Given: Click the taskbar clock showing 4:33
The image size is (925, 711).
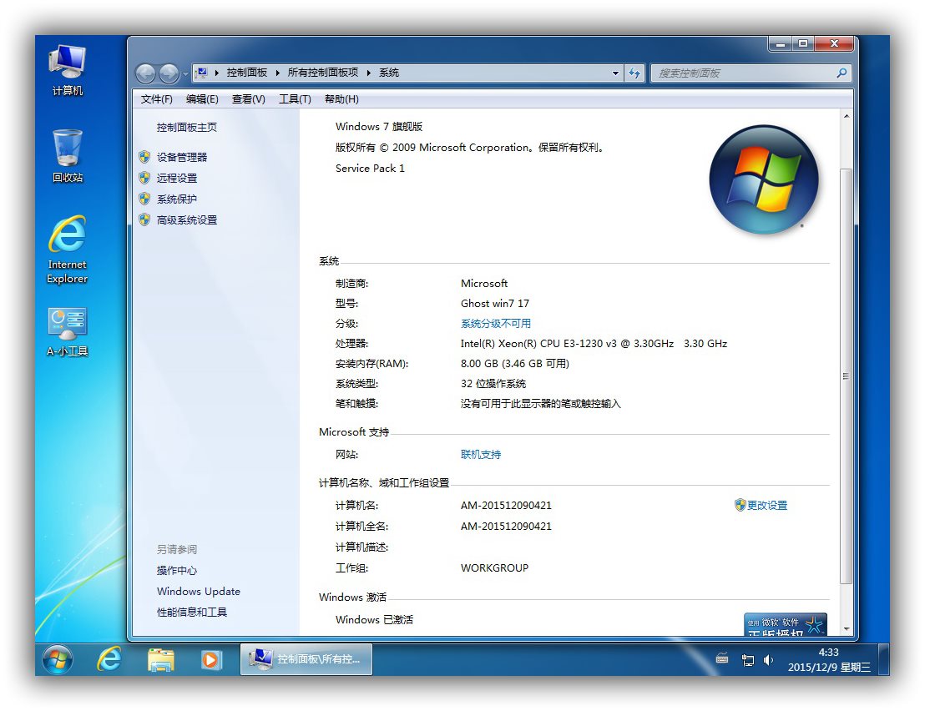Looking at the screenshot, I should [x=829, y=660].
